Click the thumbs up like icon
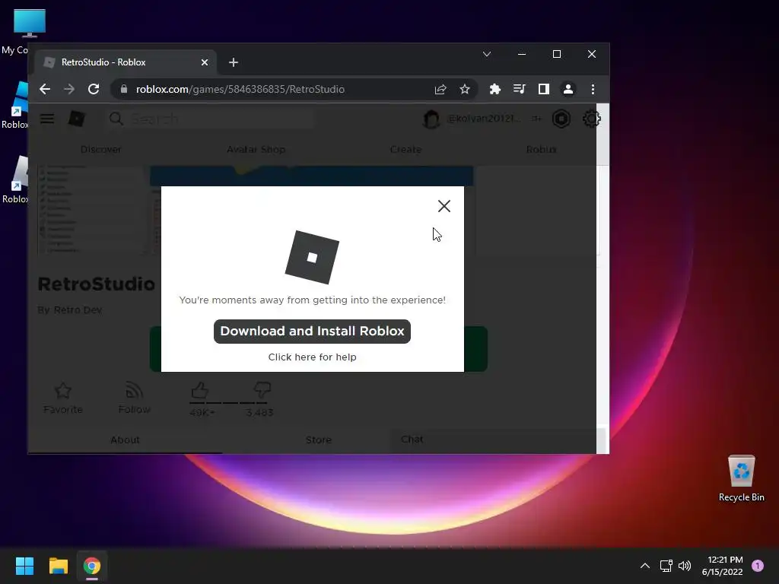779x584 pixels. tap(200, 390)
